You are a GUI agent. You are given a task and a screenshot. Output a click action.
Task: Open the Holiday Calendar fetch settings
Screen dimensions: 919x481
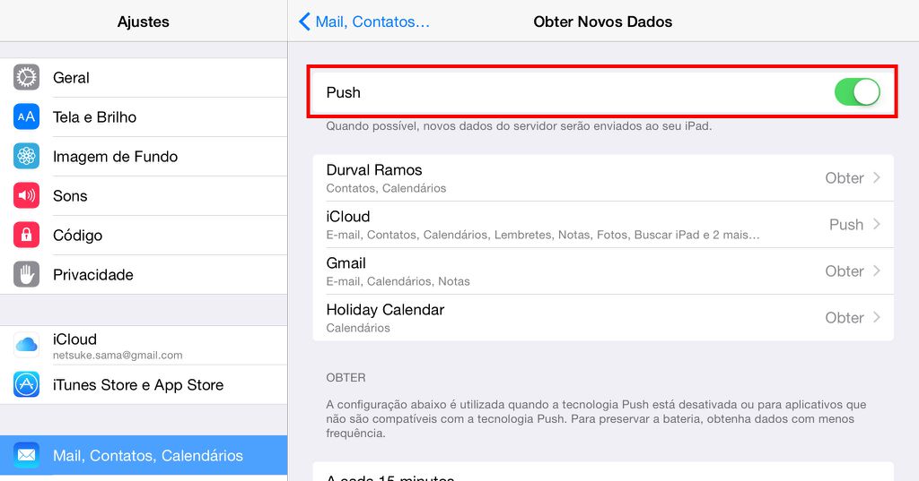coord(603,318)
